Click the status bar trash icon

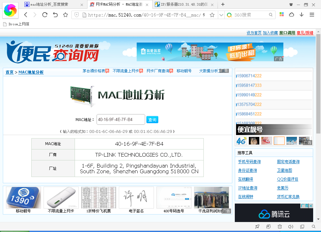(280, 226)
